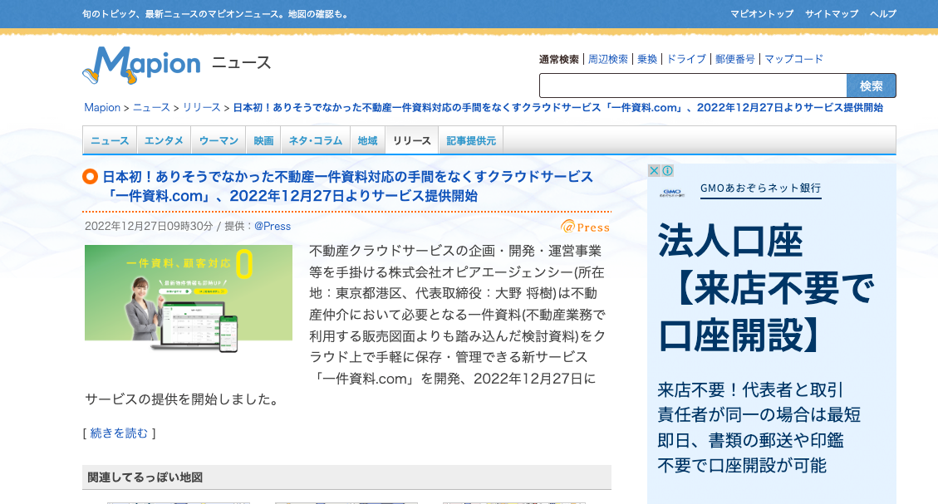Select the 郵便番号 search option
The height and width of the screenshot is (504, 938).
coord(734,59)
